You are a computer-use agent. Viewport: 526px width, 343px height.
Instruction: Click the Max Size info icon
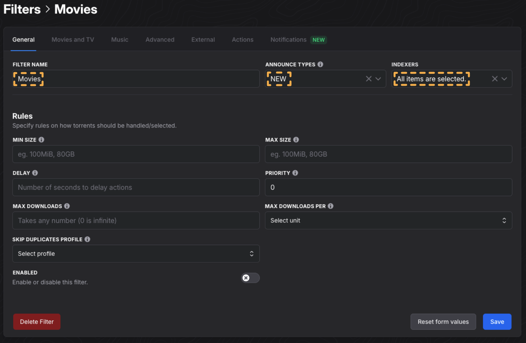296,140
